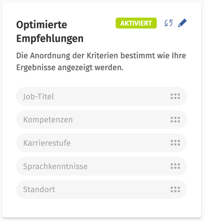Click the word Optimierte in the heading
The width and height of the screenshot is (205, 221).
click(x=42, y=25)
